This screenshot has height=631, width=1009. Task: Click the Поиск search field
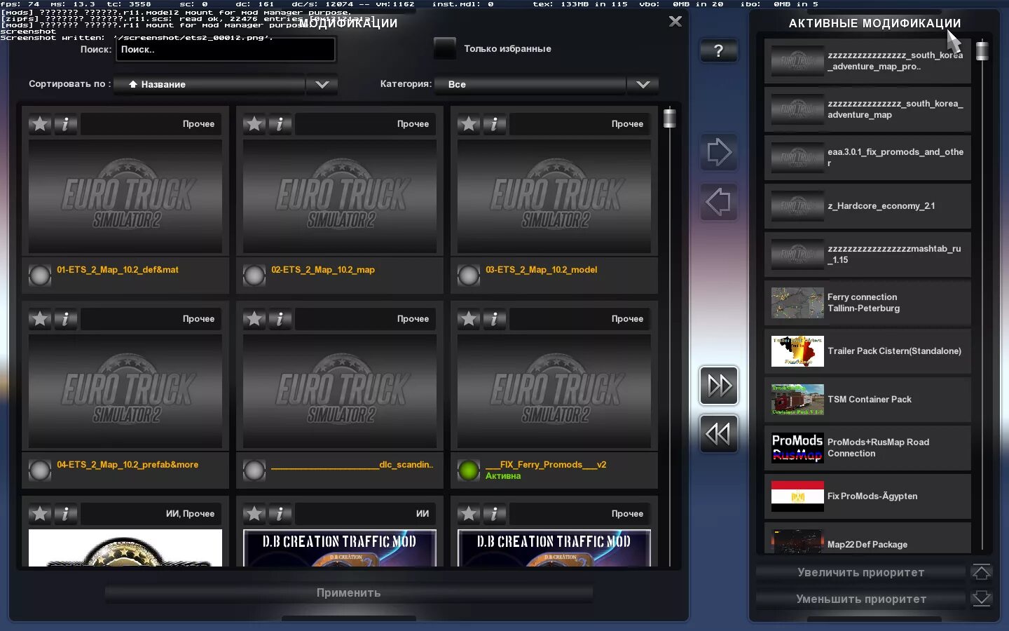coord(226,50)
